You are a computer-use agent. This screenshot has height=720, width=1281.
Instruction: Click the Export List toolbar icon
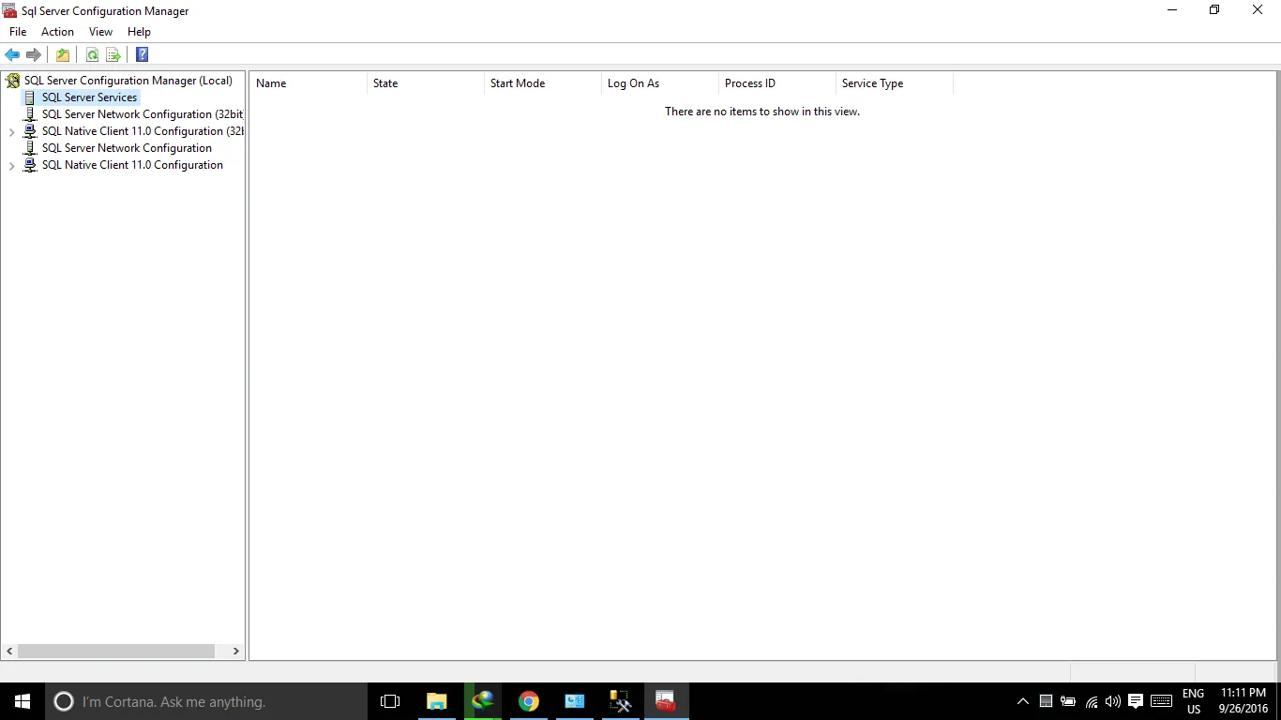[113, 55]
